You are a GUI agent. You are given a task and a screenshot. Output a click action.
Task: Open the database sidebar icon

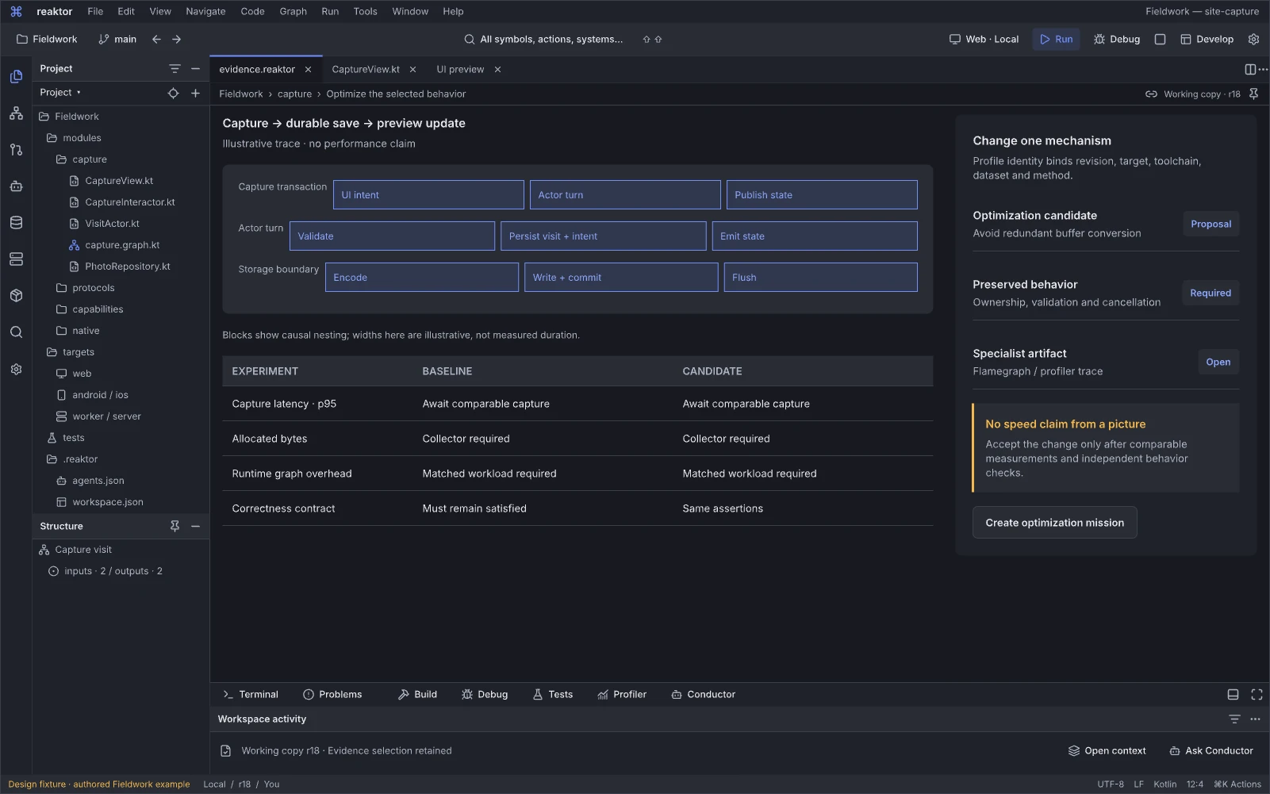pos(16,223)
